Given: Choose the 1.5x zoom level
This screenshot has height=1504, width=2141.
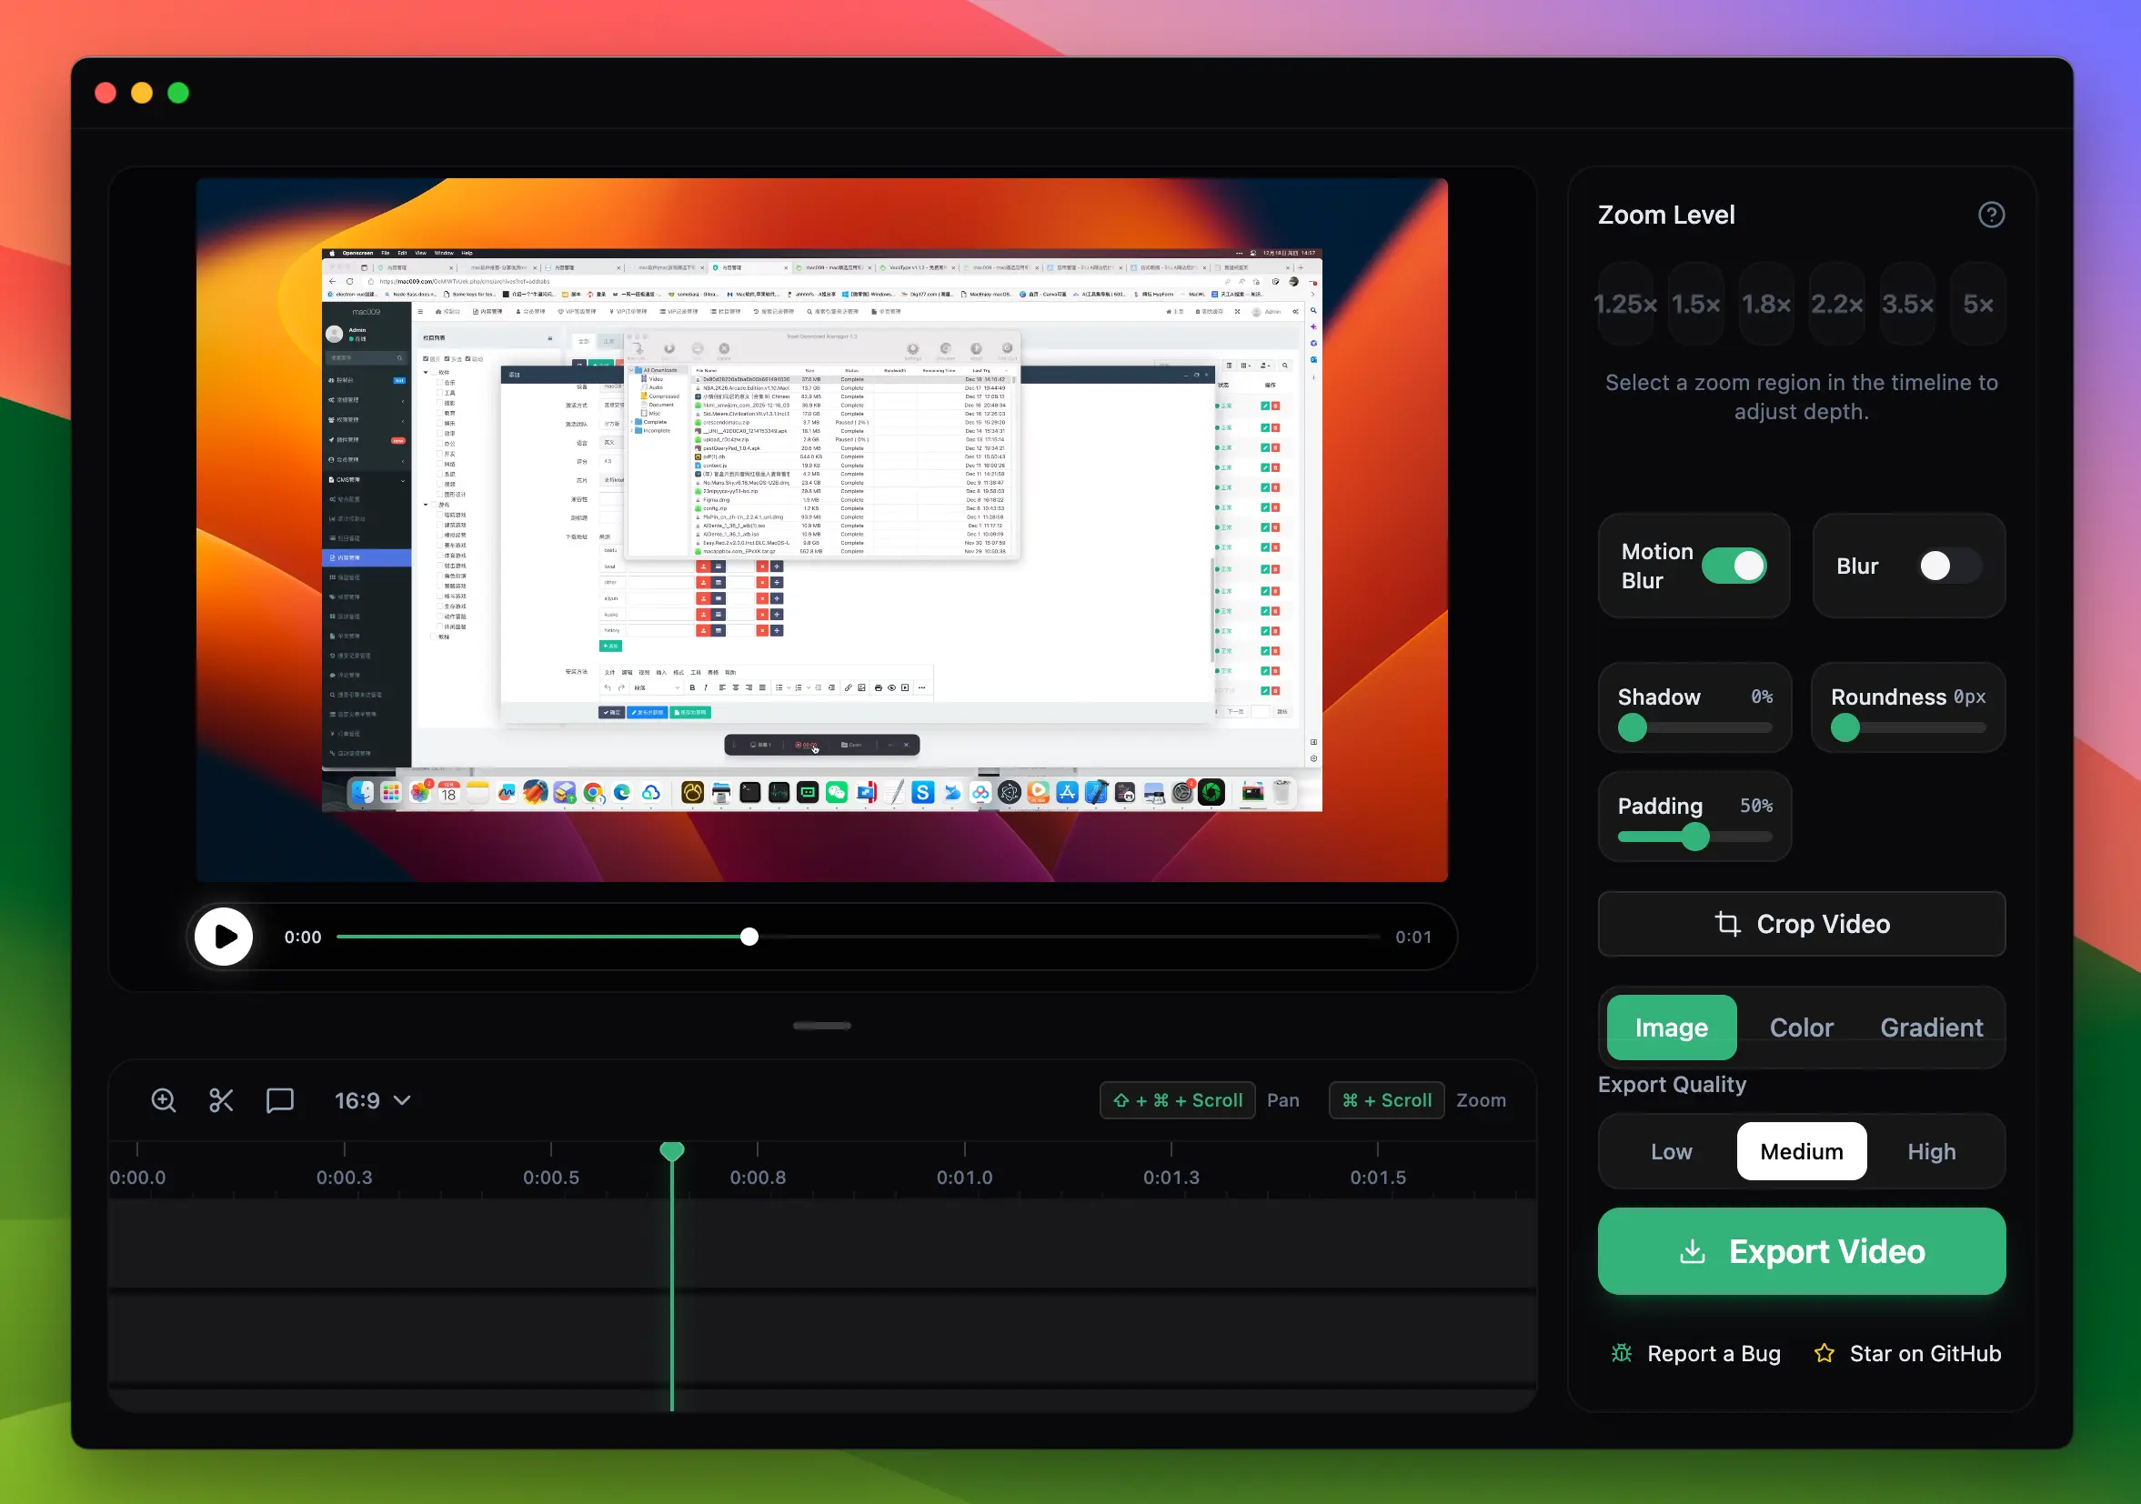Looking at the screenshot, I should (x=1695, y=304).
